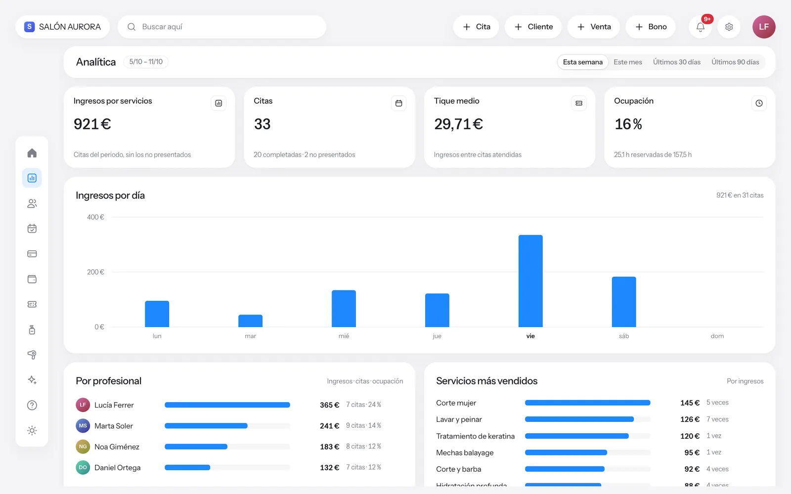The image size is (791, 494).
Task: Open the product bottle sidebar icon
Action: point(32,329)
